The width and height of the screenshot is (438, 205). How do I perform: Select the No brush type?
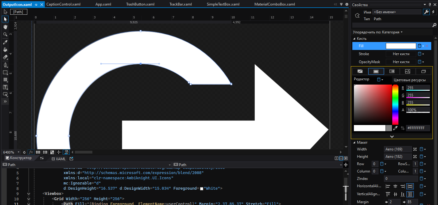360,71
